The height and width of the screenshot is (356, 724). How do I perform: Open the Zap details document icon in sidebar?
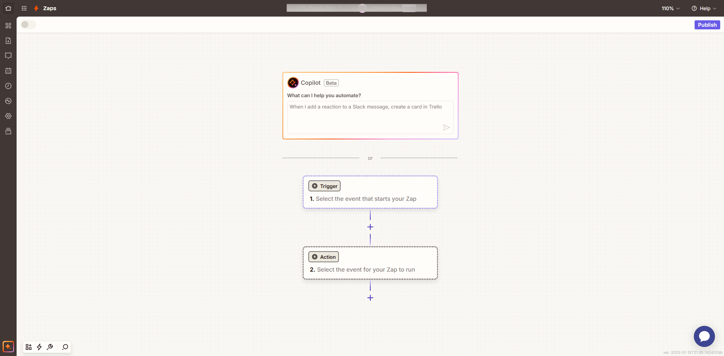[x=8, y=41]
